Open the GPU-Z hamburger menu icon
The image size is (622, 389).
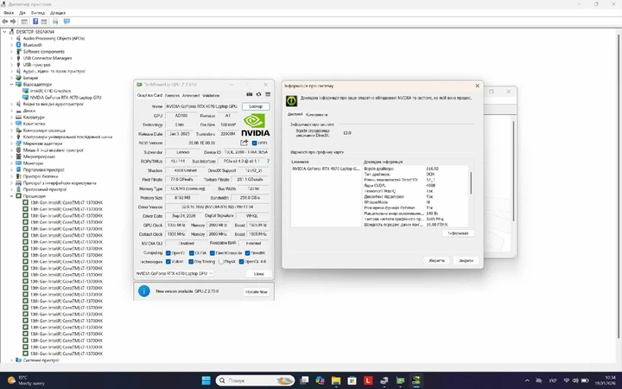pyautogui.click(x=268, y=94)
